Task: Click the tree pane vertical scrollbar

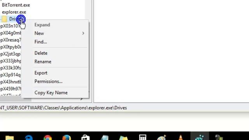Action: 88,9
